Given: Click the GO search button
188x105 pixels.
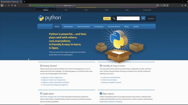Looking at the screenshot, I should point(143,18).
